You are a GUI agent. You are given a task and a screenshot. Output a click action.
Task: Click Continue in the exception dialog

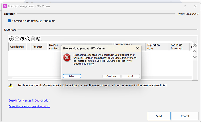(111, 76)
